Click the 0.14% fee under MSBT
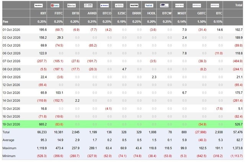The height and width of the screenshot is (162, 245). (182, 22)
